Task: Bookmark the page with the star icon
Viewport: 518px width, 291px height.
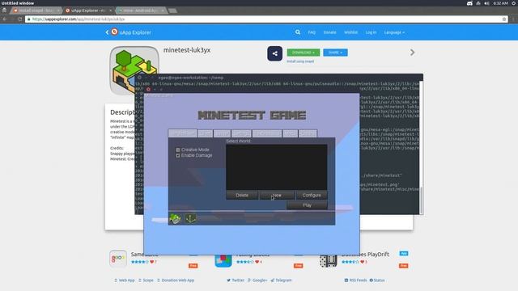Action: 504,19
